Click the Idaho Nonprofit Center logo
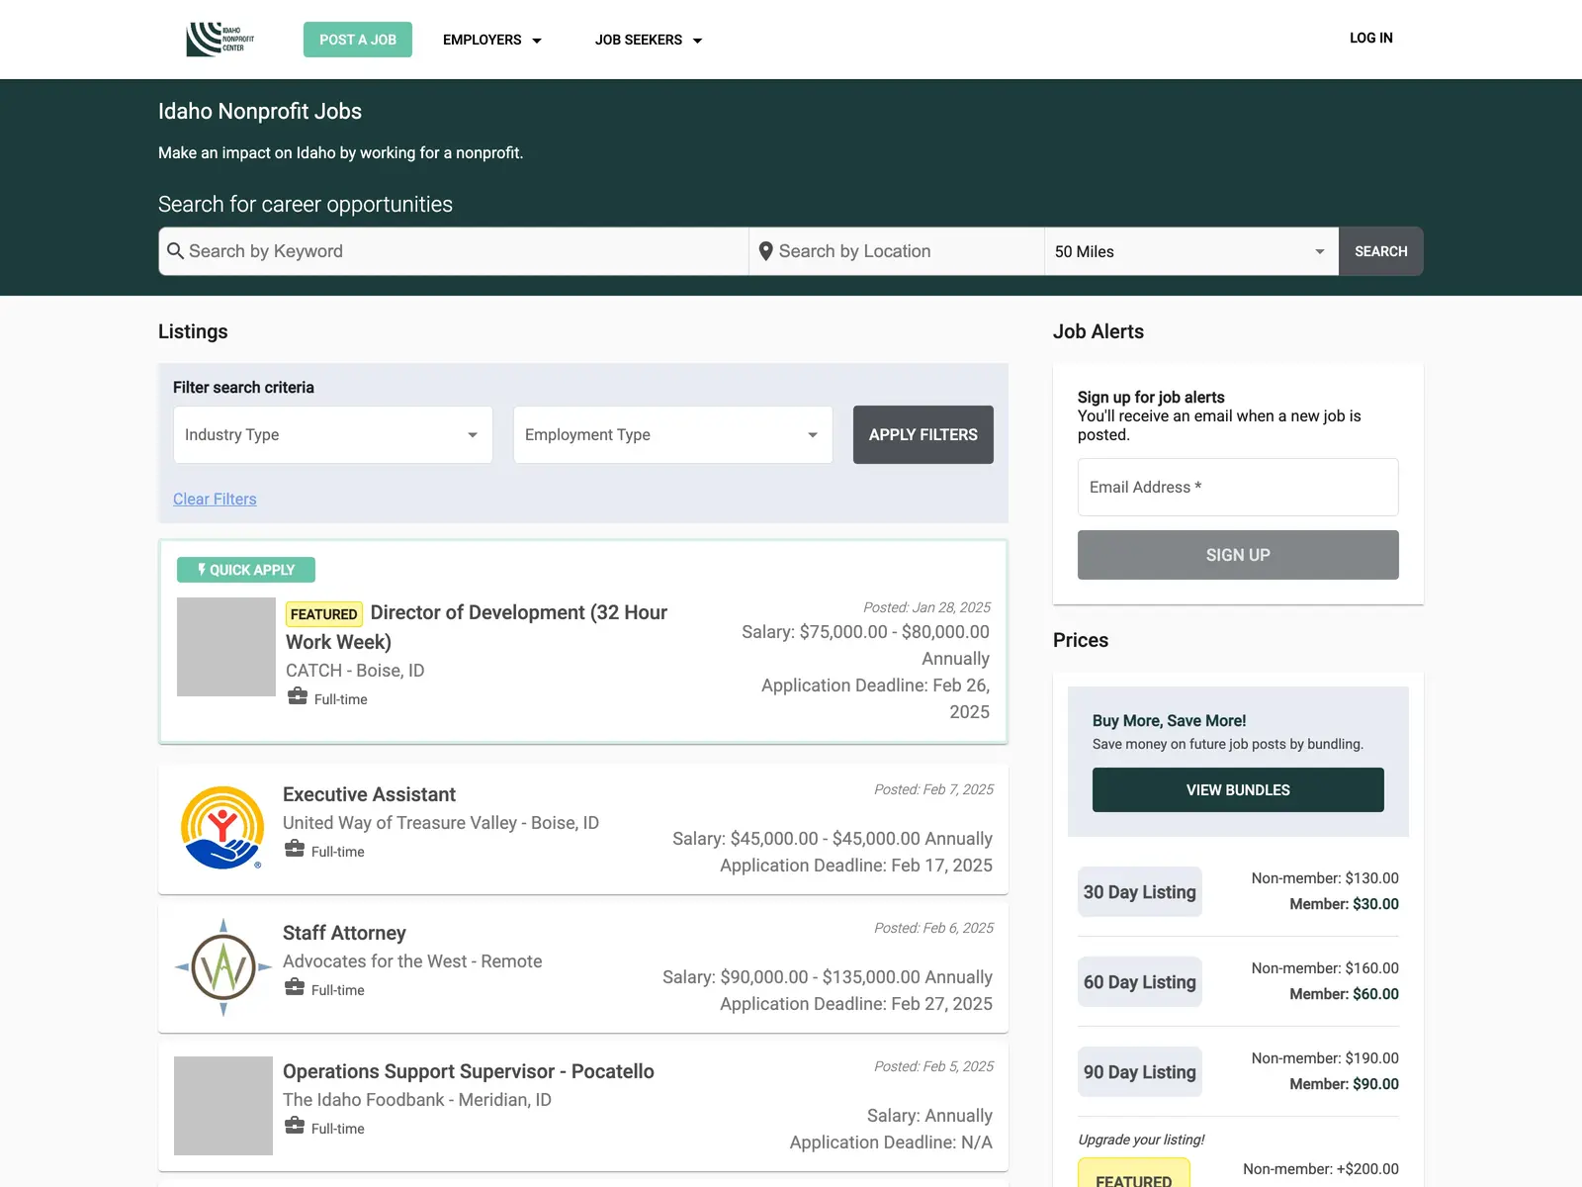 tap(220, 40)
